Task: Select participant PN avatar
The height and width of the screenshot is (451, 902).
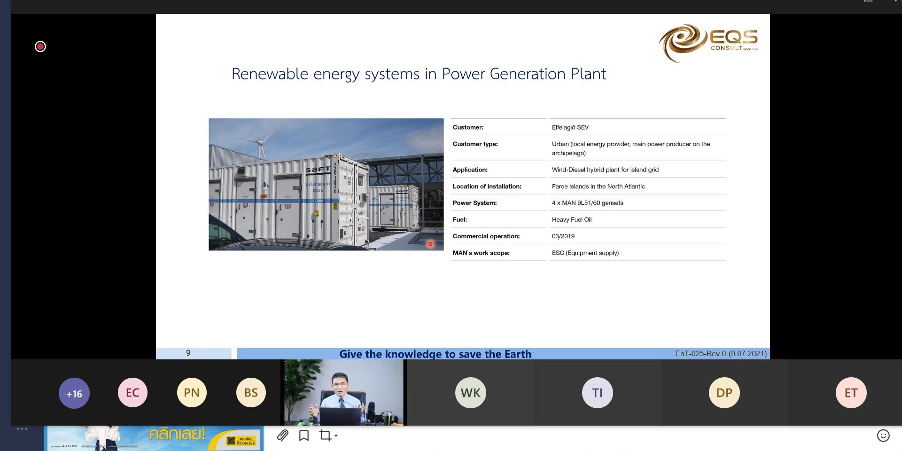Action: point(192,393)
